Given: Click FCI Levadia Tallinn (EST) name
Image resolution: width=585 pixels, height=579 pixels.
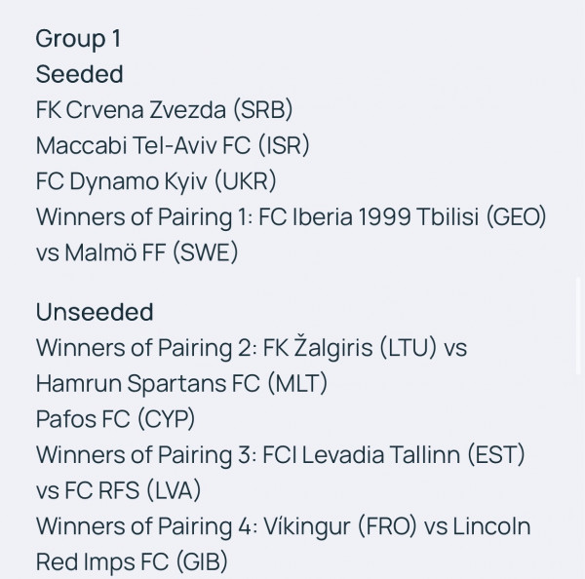Looking at the screenshot, I should click(394, 455).
